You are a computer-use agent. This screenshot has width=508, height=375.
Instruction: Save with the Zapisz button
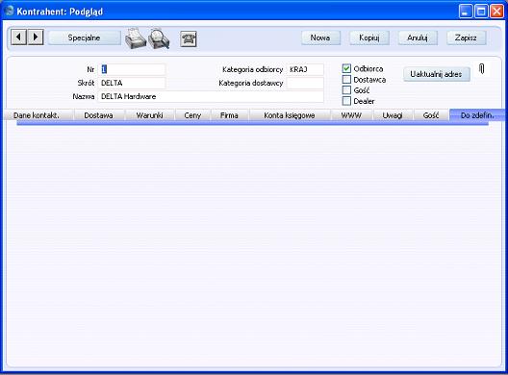[x=466, y=37]
